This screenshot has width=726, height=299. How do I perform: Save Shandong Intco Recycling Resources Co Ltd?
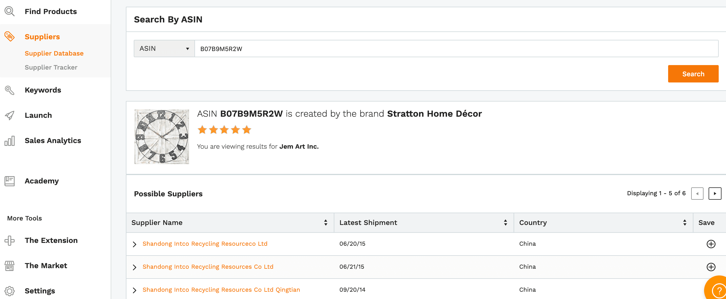(711, 267)
